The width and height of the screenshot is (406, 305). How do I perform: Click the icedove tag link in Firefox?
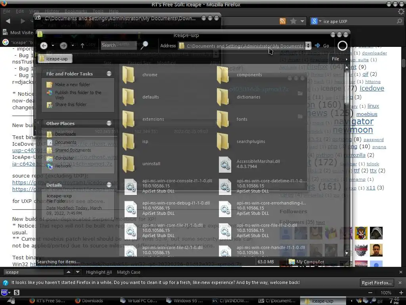coord(372,88)
